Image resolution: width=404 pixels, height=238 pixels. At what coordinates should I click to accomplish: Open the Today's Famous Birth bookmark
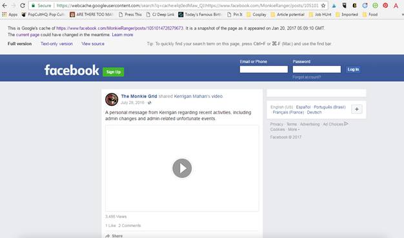click(200, 14)
